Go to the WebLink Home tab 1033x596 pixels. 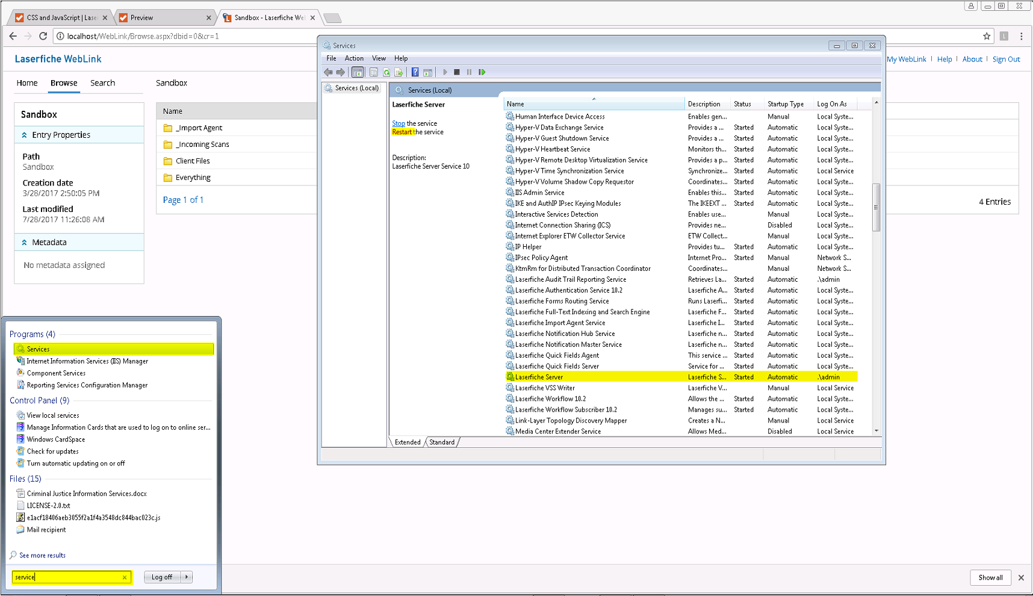27,83
